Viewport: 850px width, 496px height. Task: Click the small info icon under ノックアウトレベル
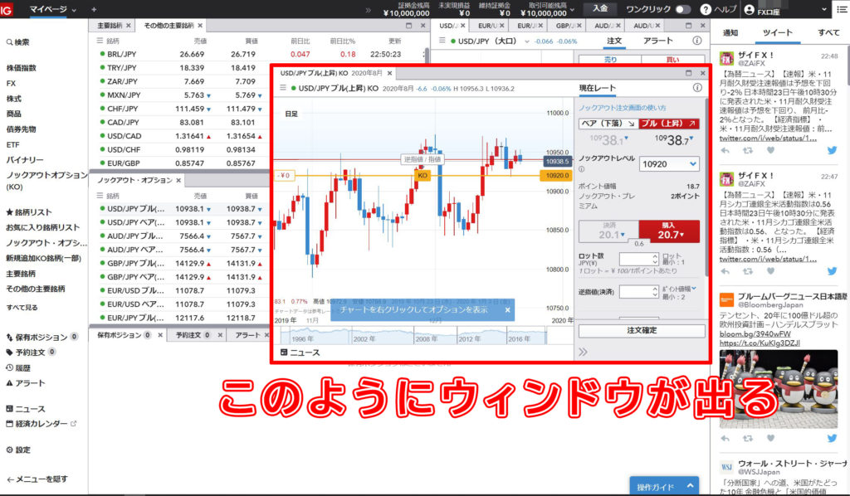click(x=582, y=169)
